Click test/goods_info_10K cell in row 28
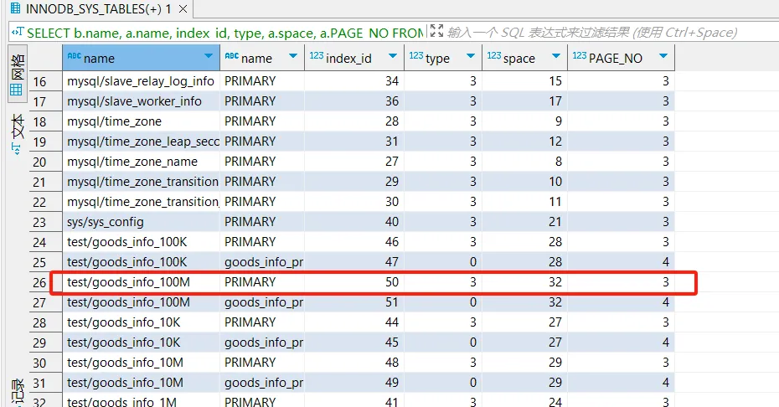Viewport: 779px width, 407px height. [141, 322]
